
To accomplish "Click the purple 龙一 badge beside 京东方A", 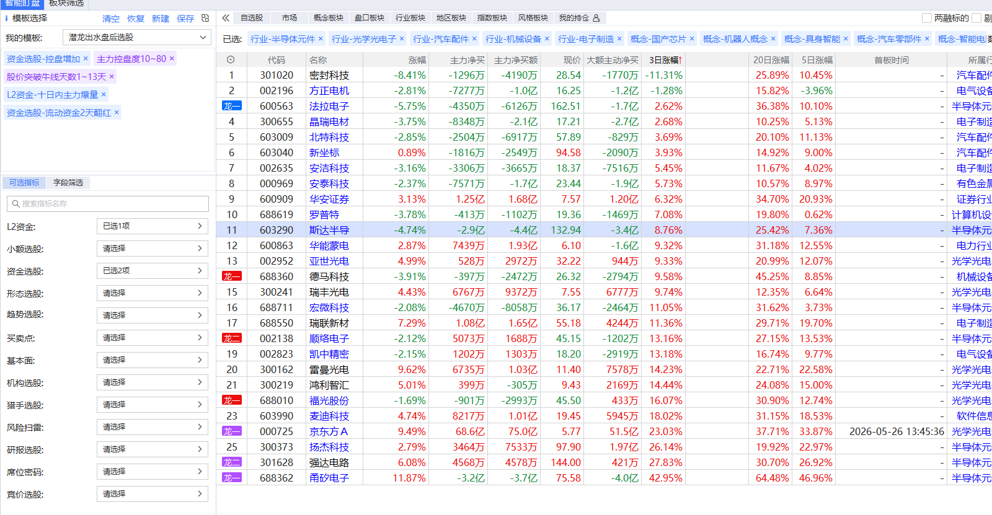I will click(232, 431).
